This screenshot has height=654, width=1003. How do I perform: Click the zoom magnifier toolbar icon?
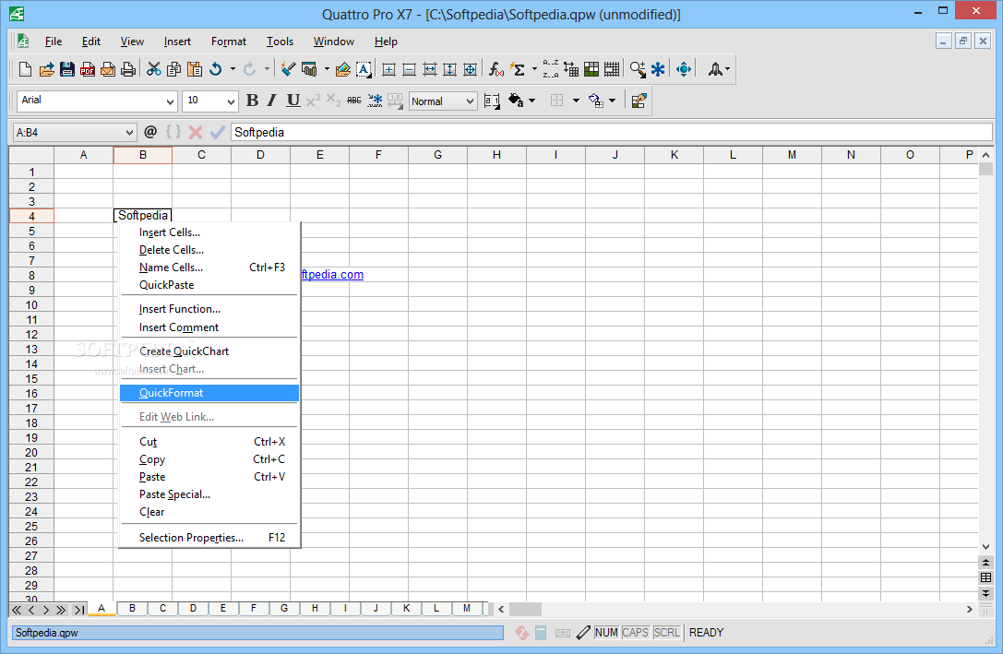638,69
